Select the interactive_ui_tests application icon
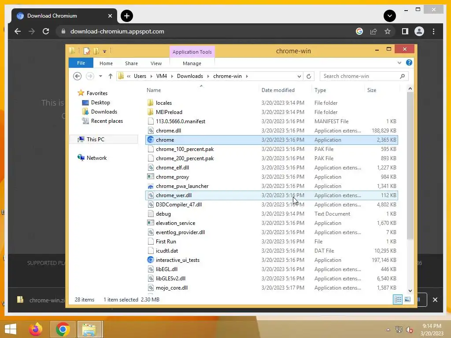451x338 pixels. pos(151,260)
